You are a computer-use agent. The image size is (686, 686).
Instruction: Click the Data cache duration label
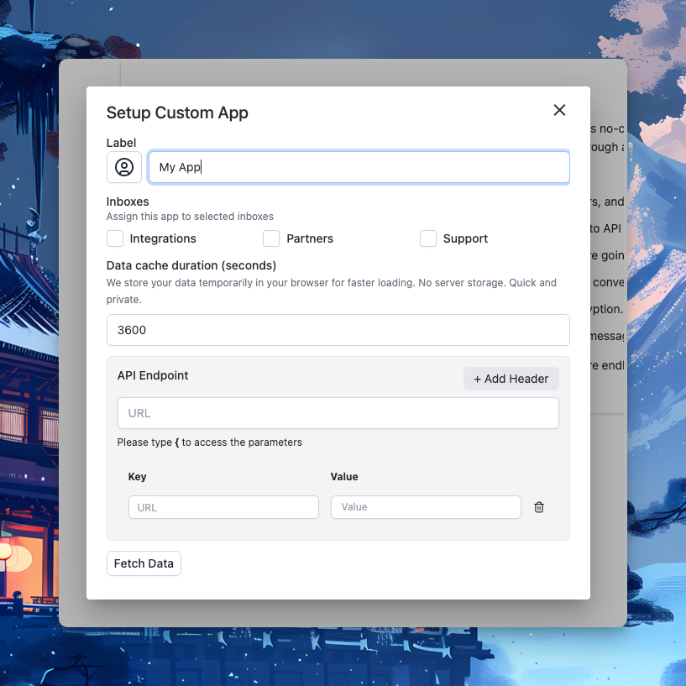[191, 265]
